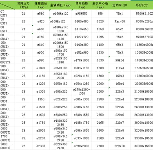Click the ø580 plunger diameter cell
Viewport: 153px width, 150px height.
[x=41, y=14]
